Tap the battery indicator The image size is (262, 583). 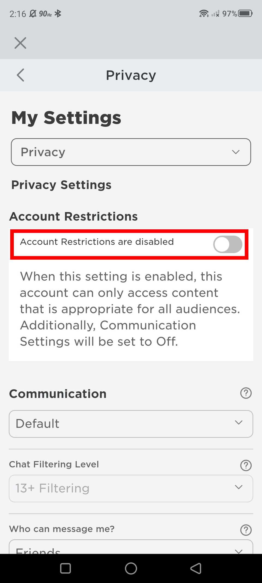click(245, 13)
